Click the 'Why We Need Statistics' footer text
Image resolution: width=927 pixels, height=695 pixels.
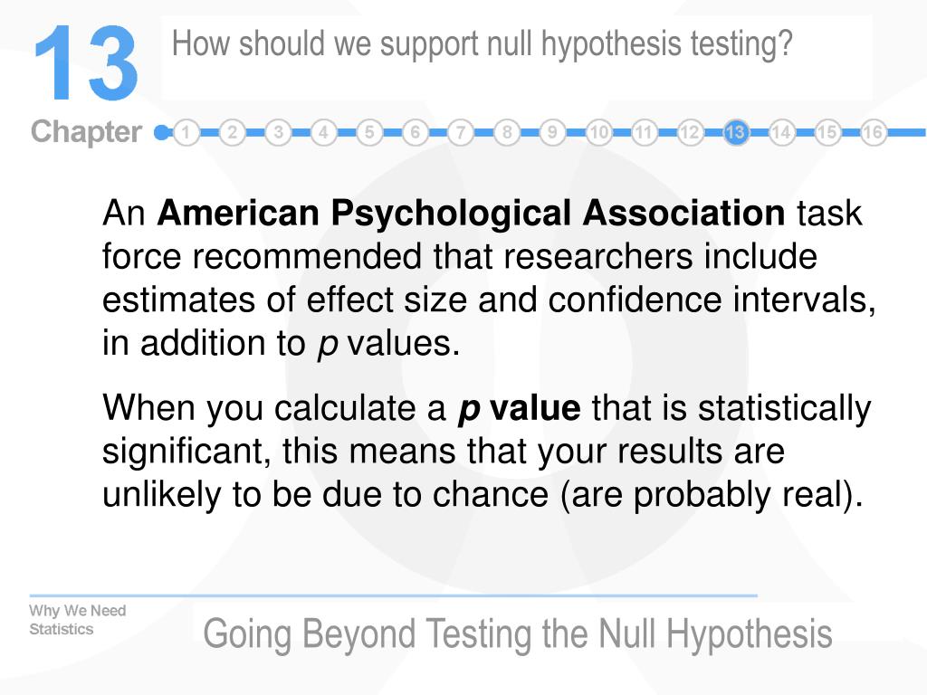(78, 619)
